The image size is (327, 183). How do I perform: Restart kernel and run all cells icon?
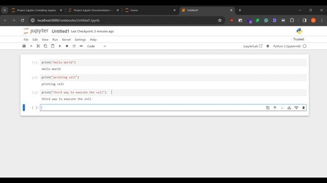click(81, 46)
